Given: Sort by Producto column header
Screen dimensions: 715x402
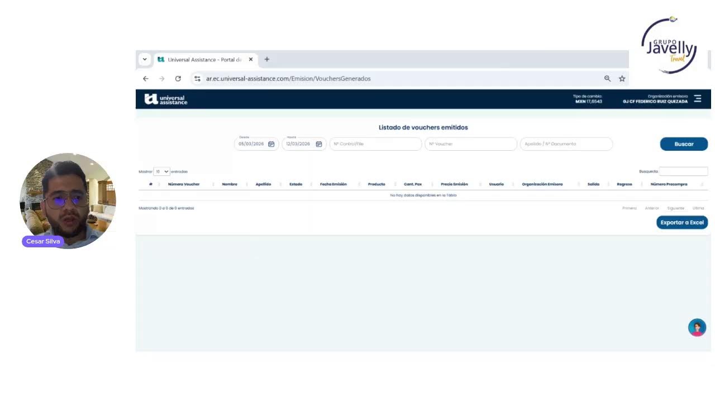Looking at the screenshot, I should point(376,184).
